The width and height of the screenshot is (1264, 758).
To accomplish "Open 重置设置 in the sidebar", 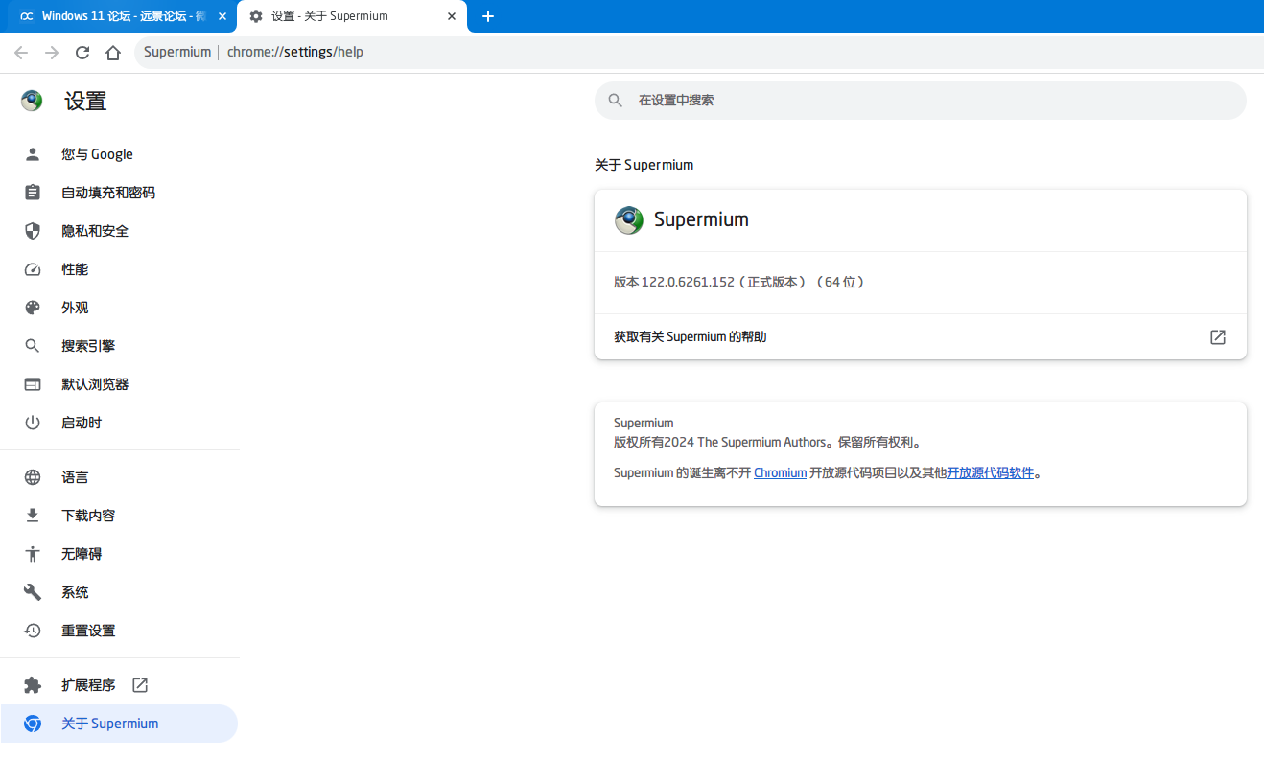I will pyautogui.click(x=119, y=631).
